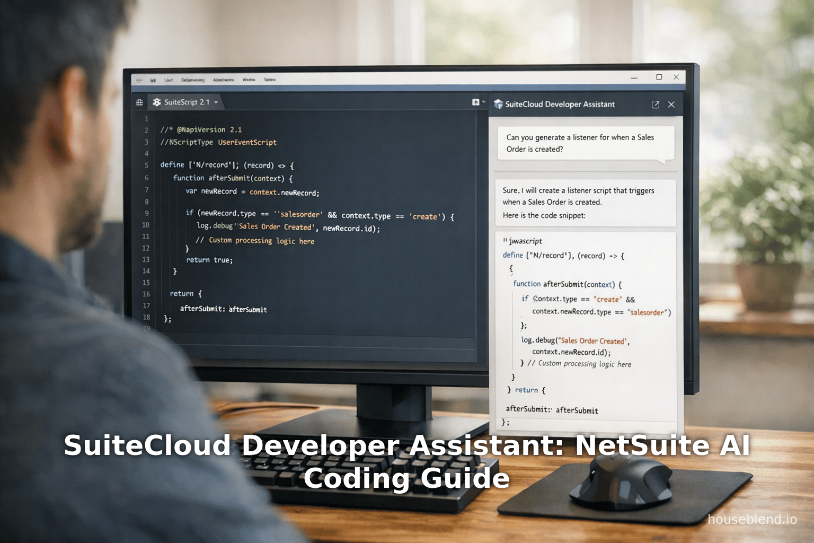The image size is (814, 543).
Task: Expand the Window menu in the menu bar
Action: click(248, 80)
